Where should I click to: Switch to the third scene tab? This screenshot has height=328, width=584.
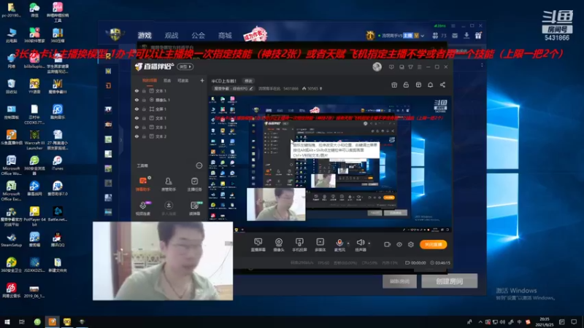pos(183,80)
